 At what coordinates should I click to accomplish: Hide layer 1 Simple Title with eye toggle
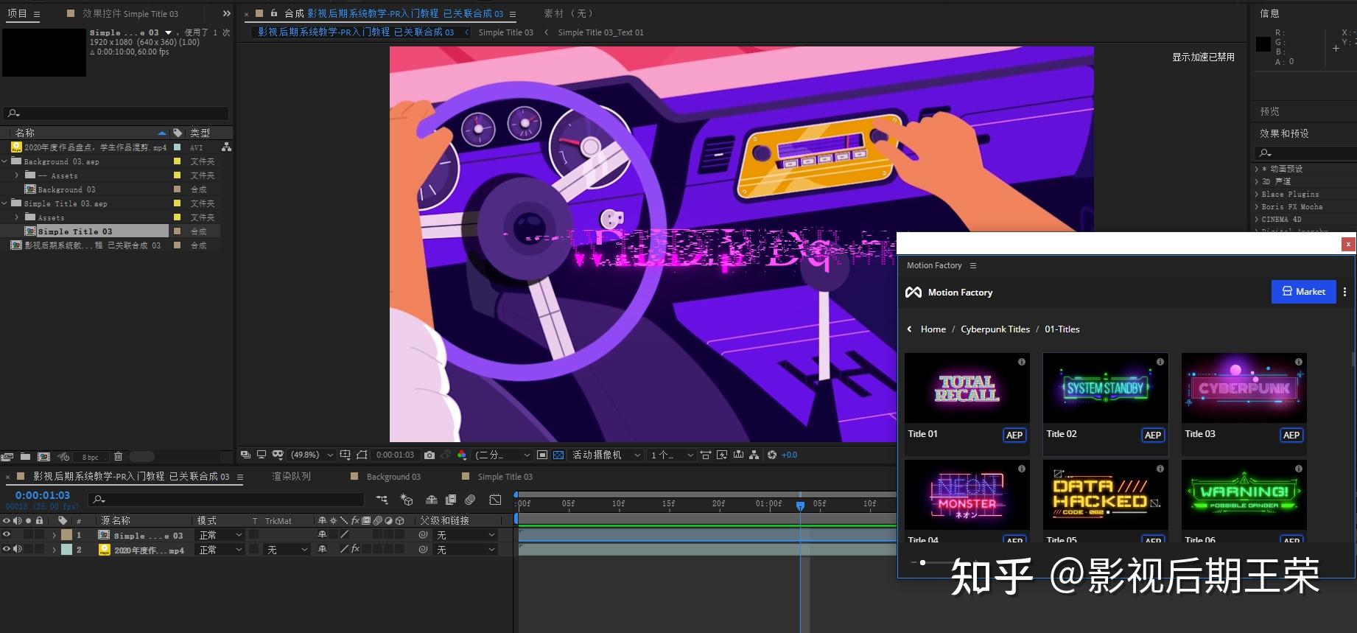click(7, 535)
